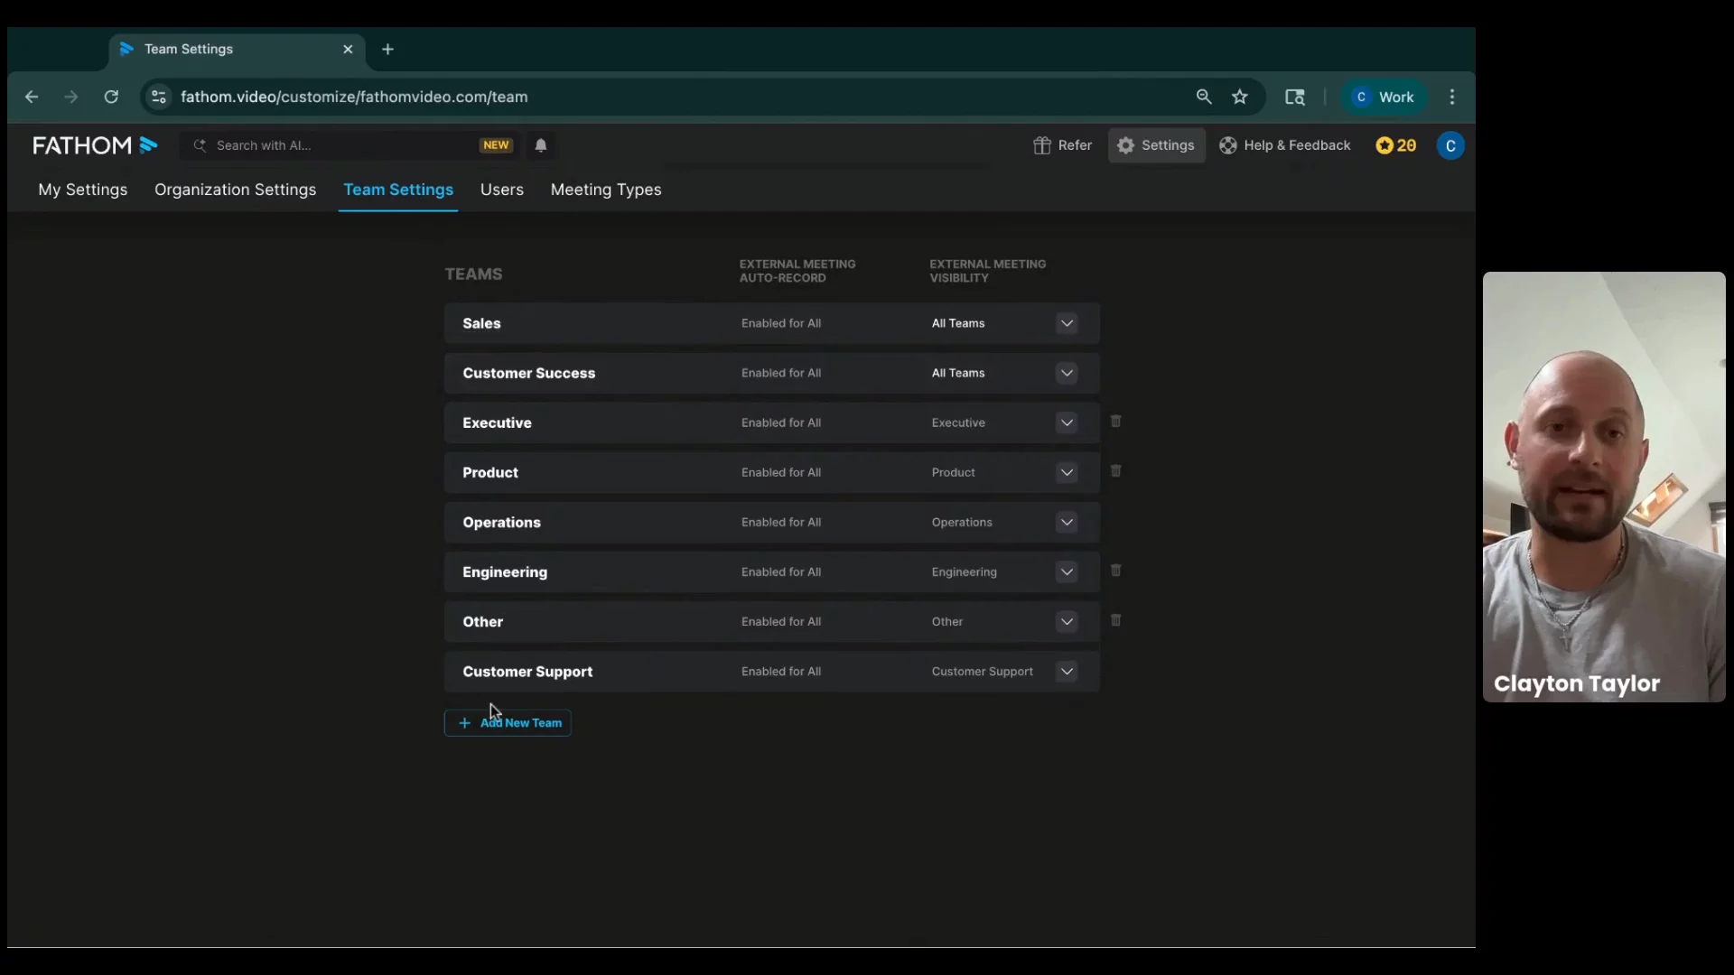Delete the Executive team with trash icon

coord(1115,422)
